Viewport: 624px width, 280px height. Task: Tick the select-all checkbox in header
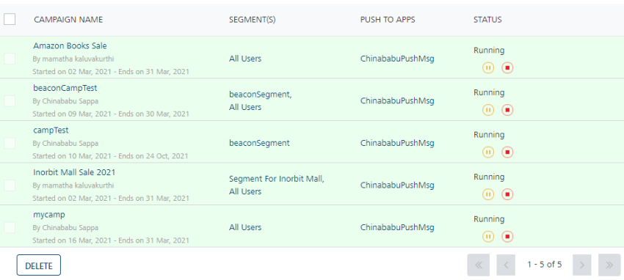pos(10,19)
